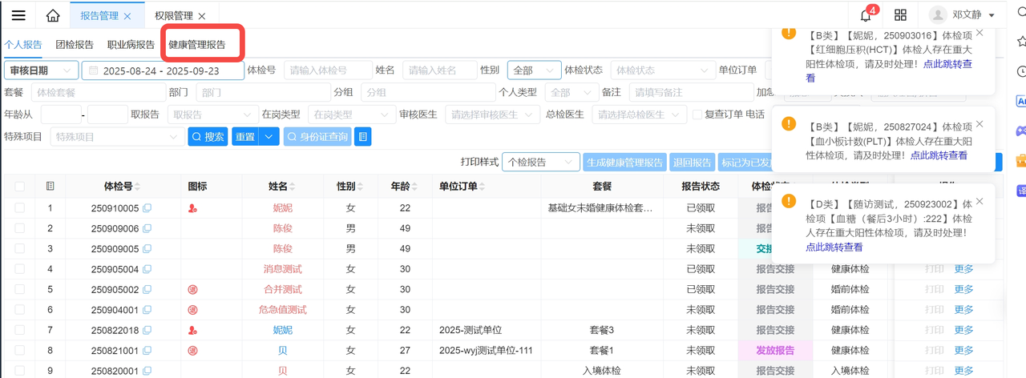Close the 报告管理 tab with its X
Screen dimensions: 1026x378
[x=128, y=16]
